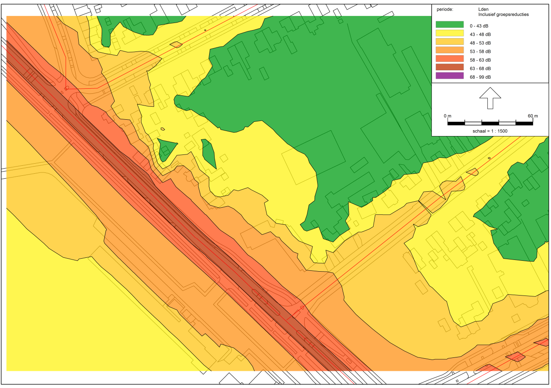
Task: Click the "58 - 63 dB" legend label
Action: click(x=480, y=60)
